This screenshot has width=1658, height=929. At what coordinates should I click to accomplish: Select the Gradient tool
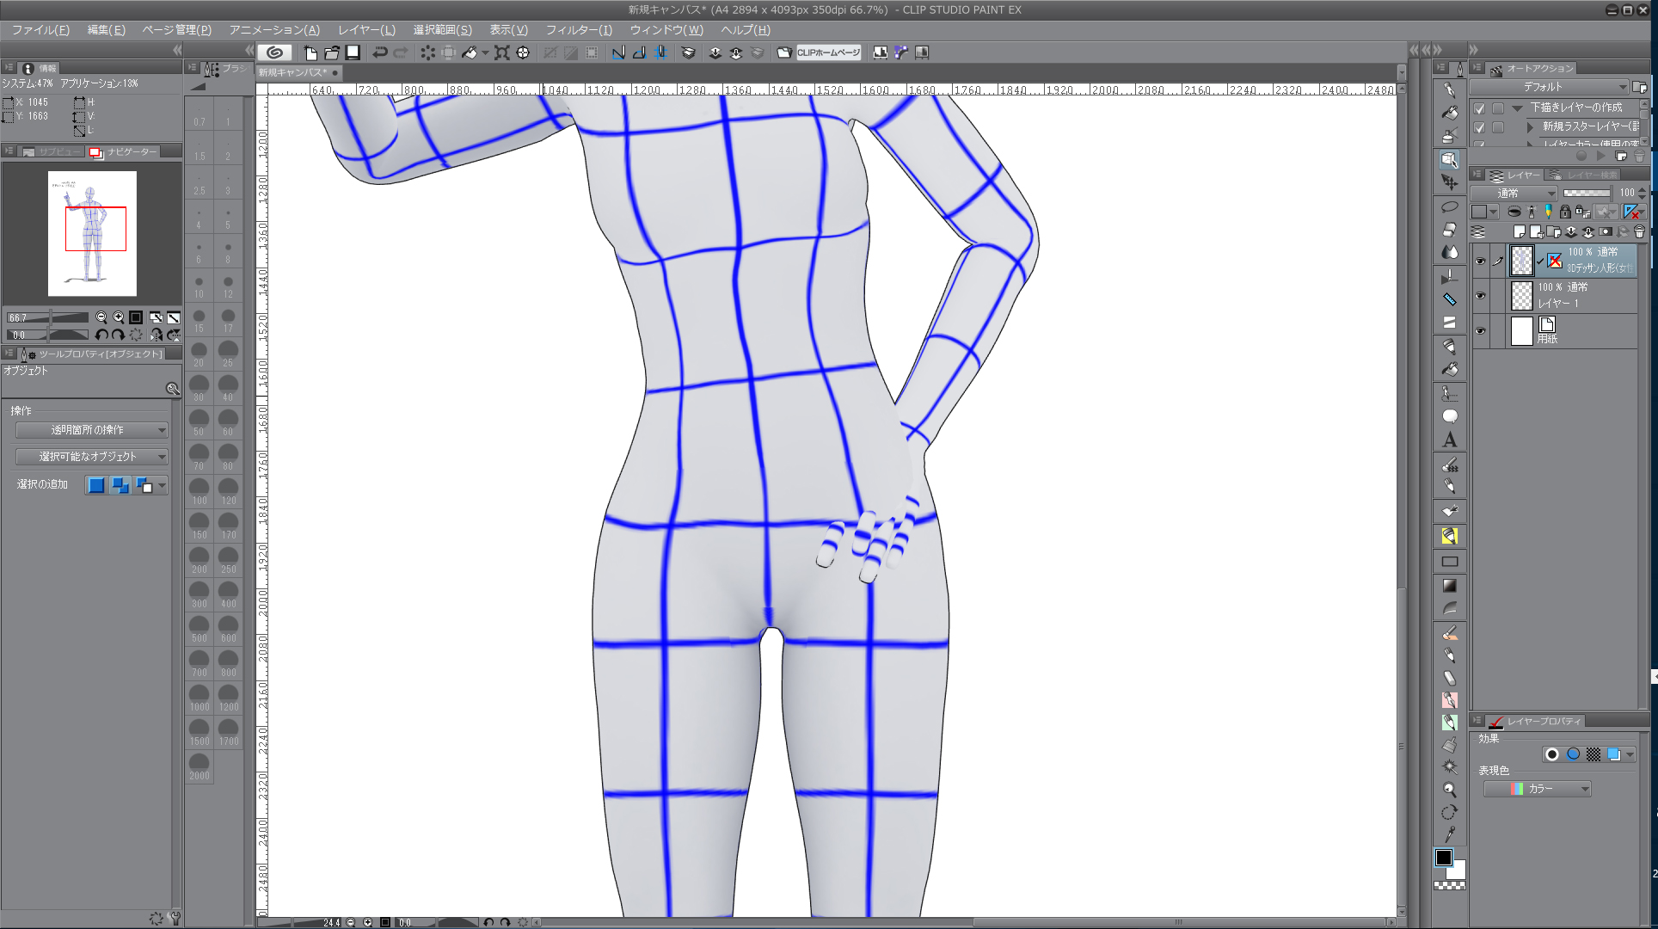click(1450, 586)
